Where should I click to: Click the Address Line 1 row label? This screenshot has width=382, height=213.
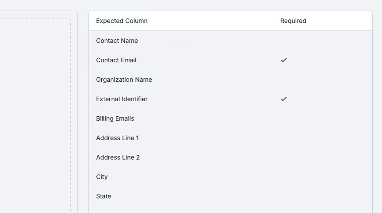coord(117,138)
